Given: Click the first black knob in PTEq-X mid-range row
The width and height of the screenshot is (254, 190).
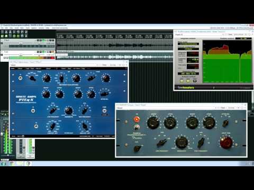Looking at the screenshot, I should [x=47, y=78].
